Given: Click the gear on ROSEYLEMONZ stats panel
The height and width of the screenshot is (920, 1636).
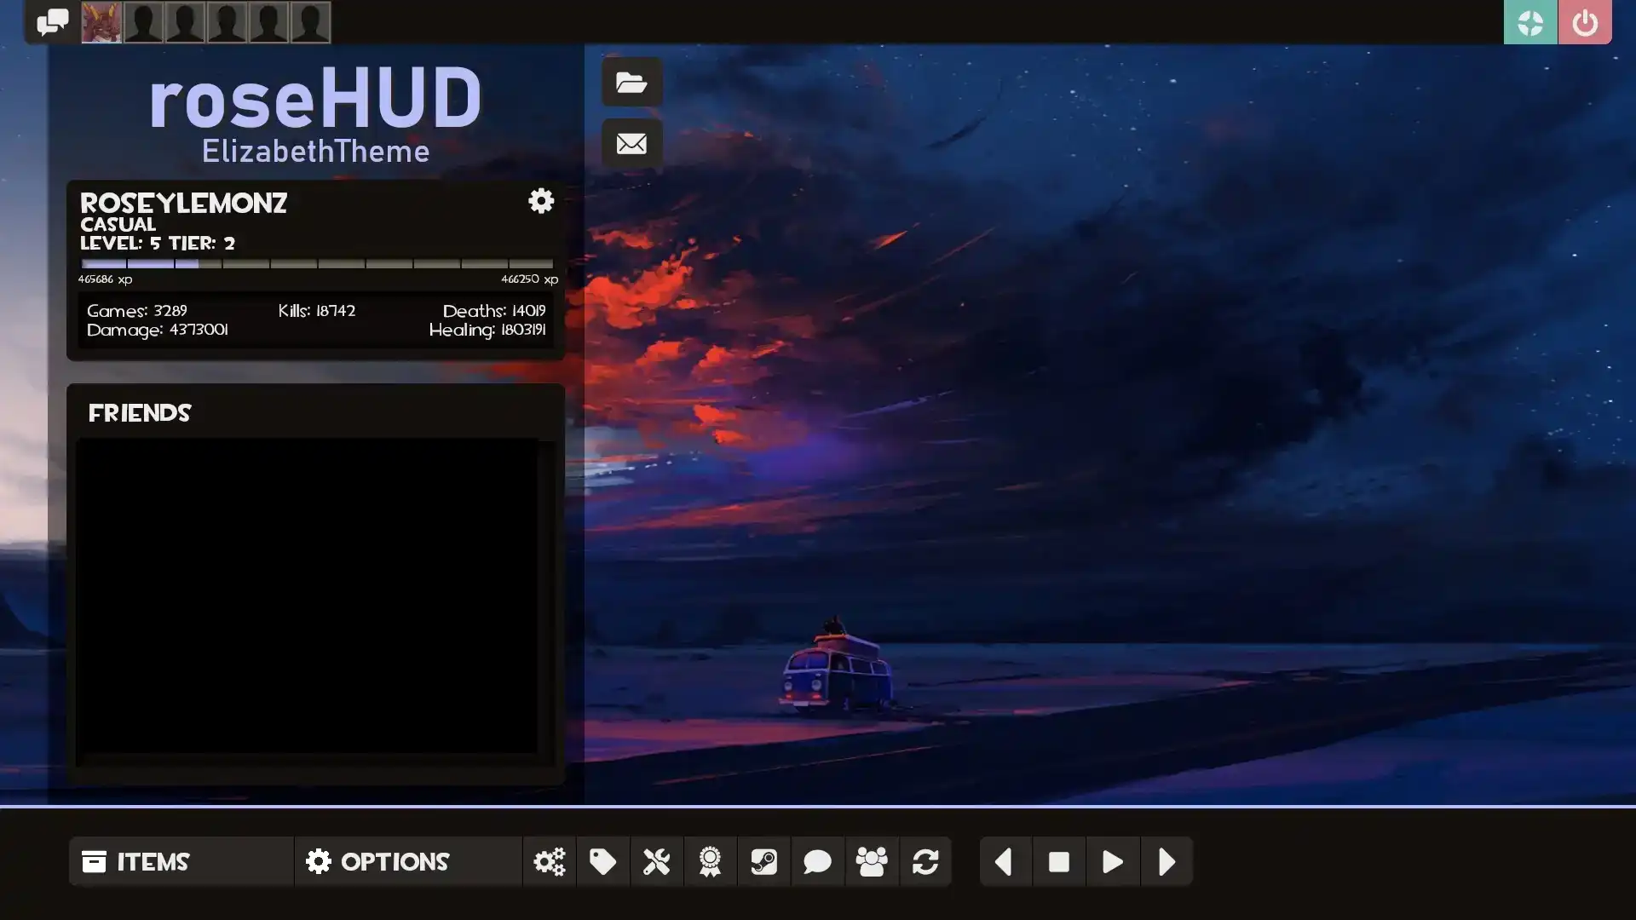Looking at the screenshot, I should pyautogui.click(x=541, y=201).
